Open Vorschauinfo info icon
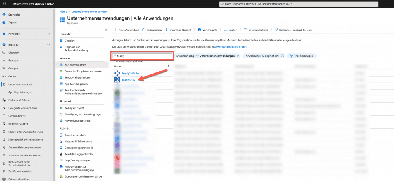The width and height of the screenshot is (394, 181). 199,30
